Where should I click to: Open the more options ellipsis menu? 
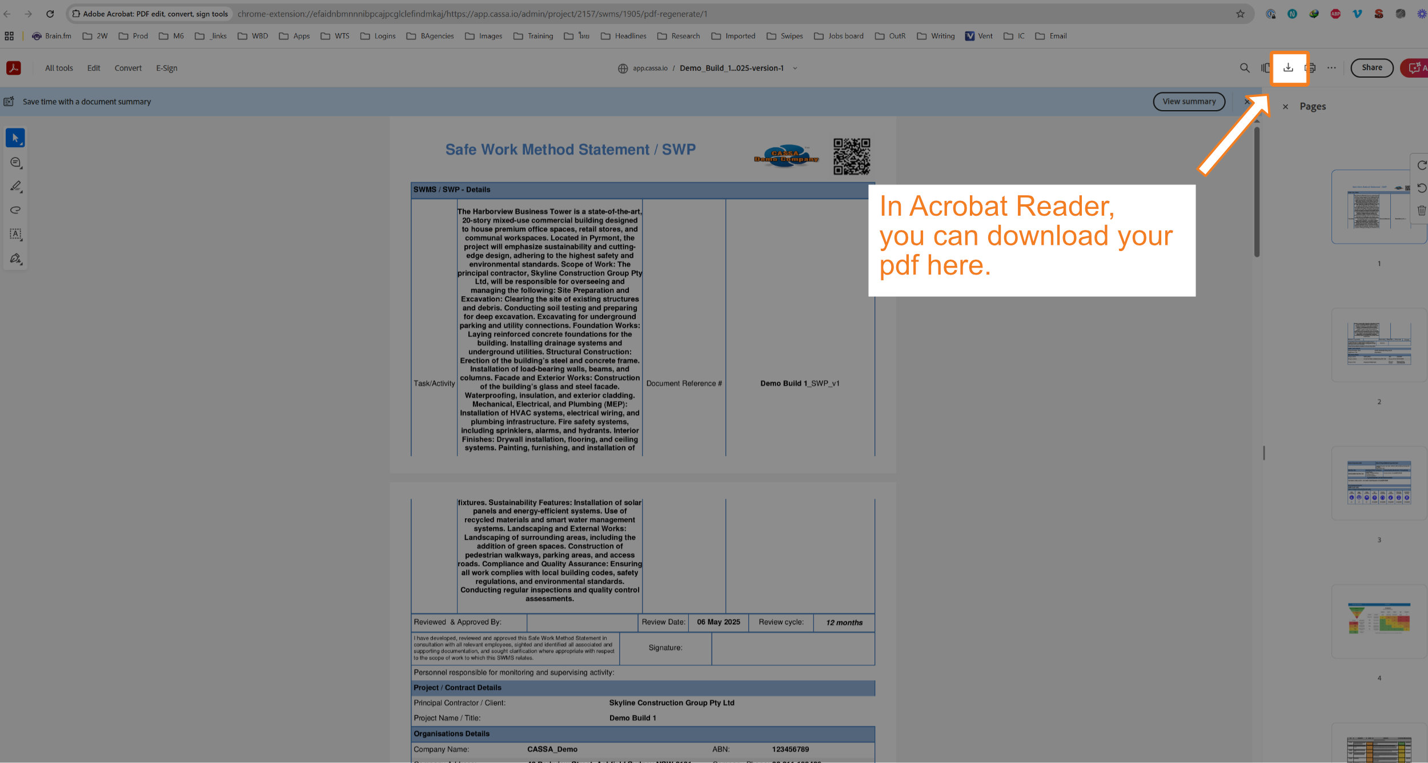pyautogui.click(x=1331, y=68)
